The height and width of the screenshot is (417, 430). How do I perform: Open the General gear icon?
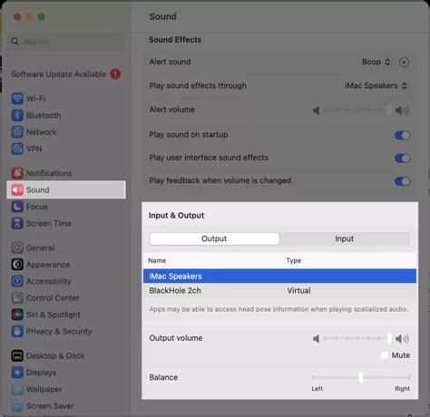coord(17,247)
